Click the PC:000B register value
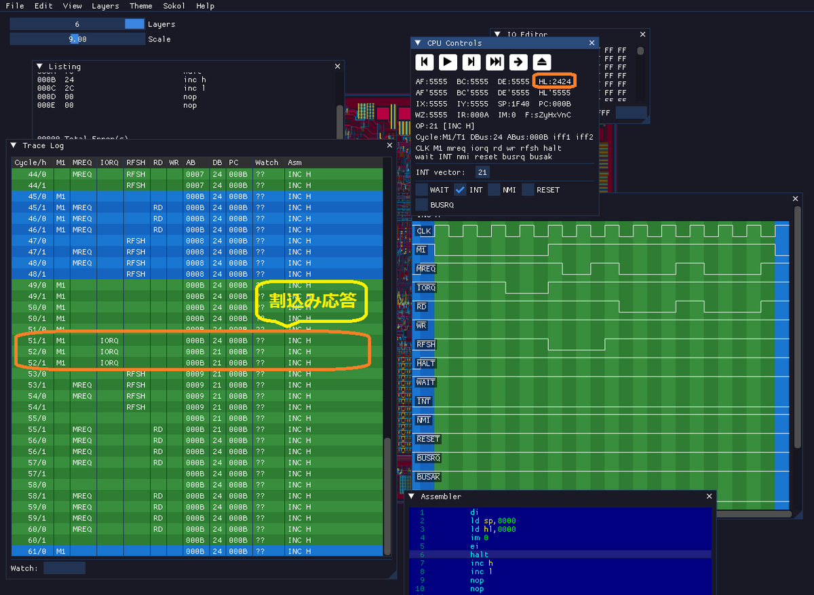The height and width of the screenshot is (595, 814). (x=555, y=104)
